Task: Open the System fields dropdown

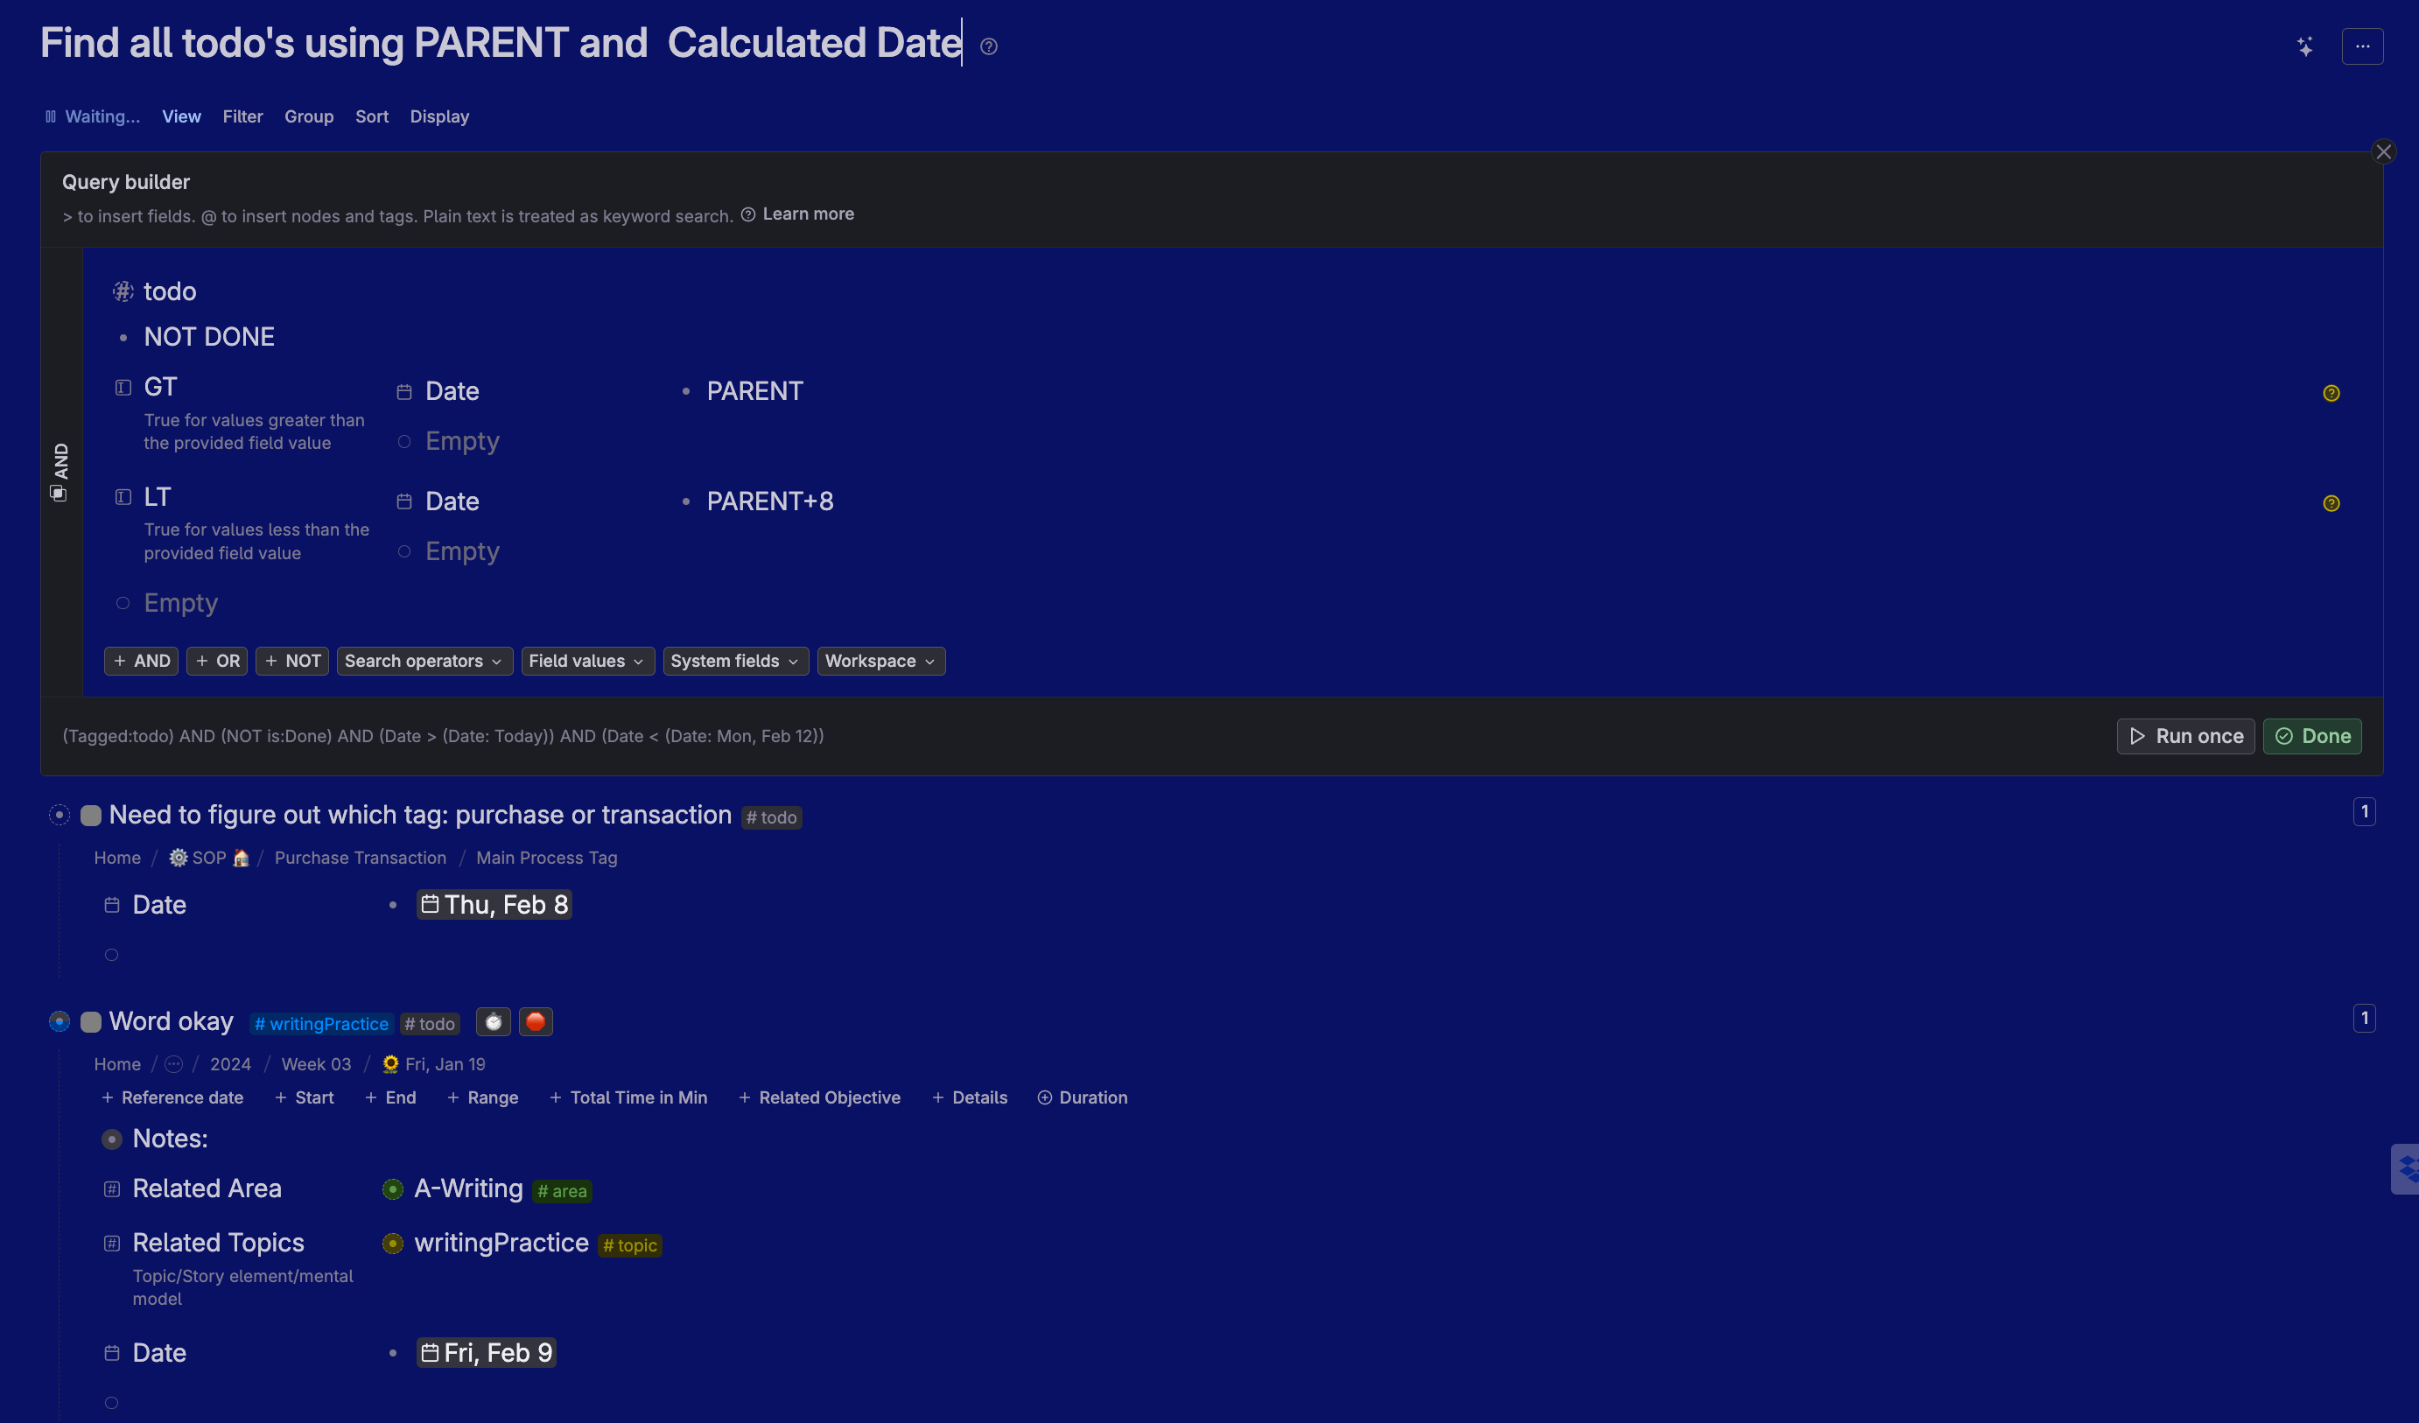Action: click(x=734, y=661)
